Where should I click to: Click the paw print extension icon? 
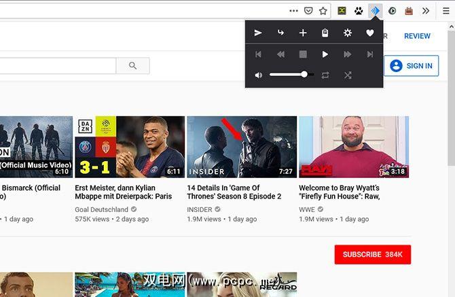pyautogui.click(x=359, y=11)
